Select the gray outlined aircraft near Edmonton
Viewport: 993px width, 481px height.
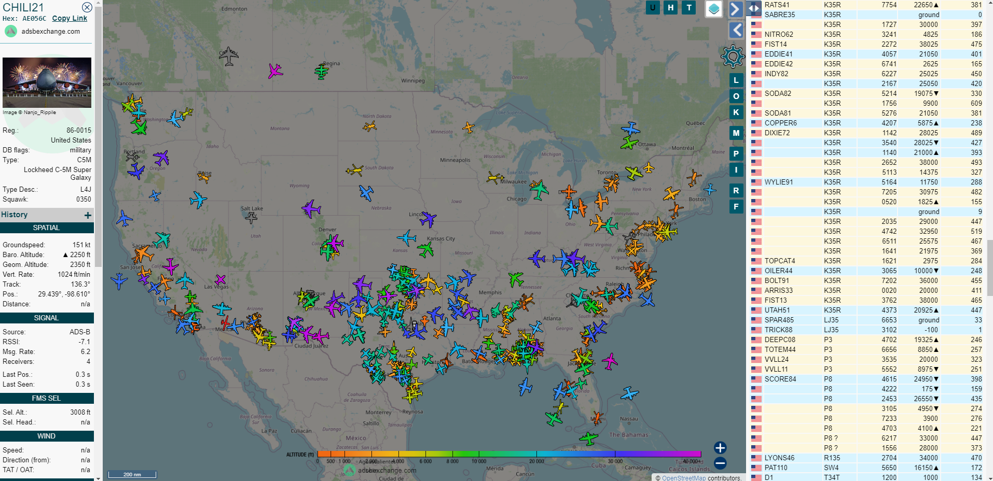228,56
